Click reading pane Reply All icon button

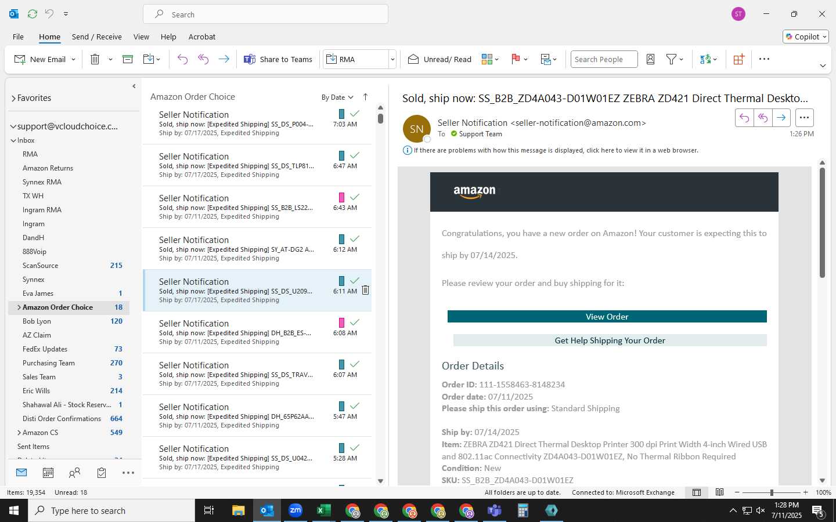pyautogui.click(x=763, y=118)
